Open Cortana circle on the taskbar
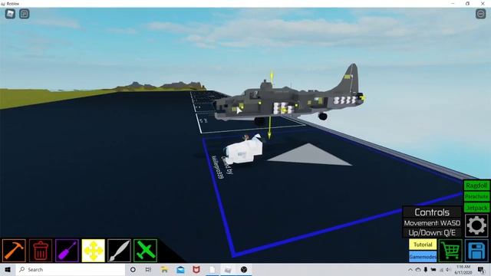491x276 pixels. (x=133, y=269)
